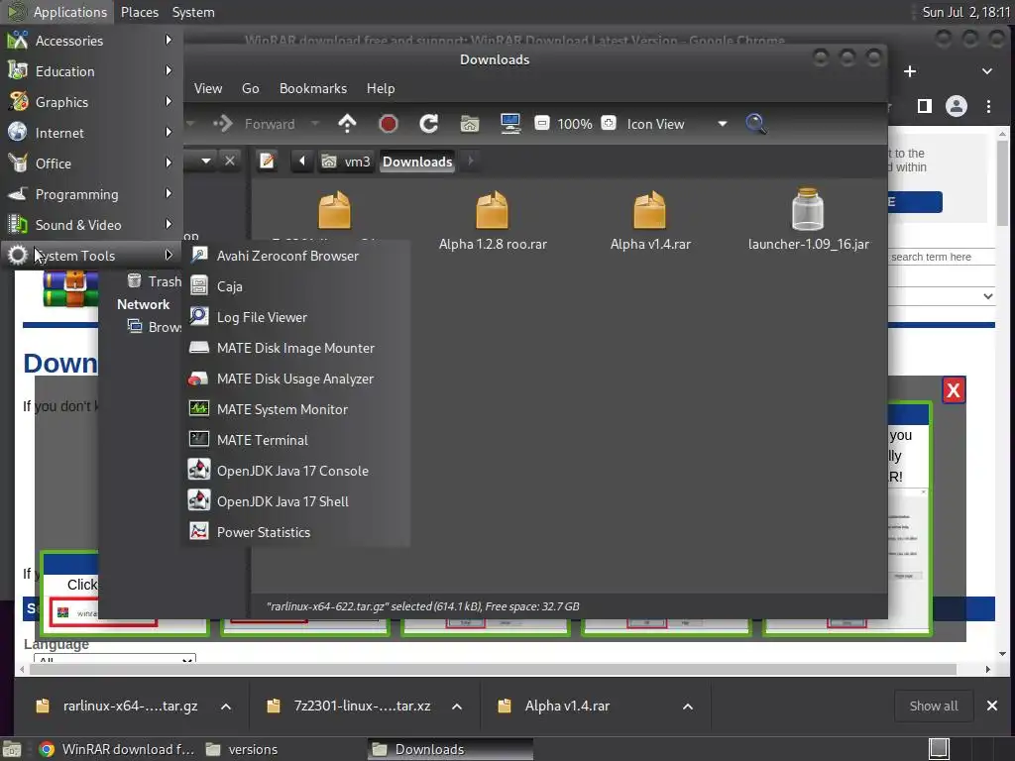Select Alpha v1.4.rar file
1015x761 pixels.
(650, 221)
